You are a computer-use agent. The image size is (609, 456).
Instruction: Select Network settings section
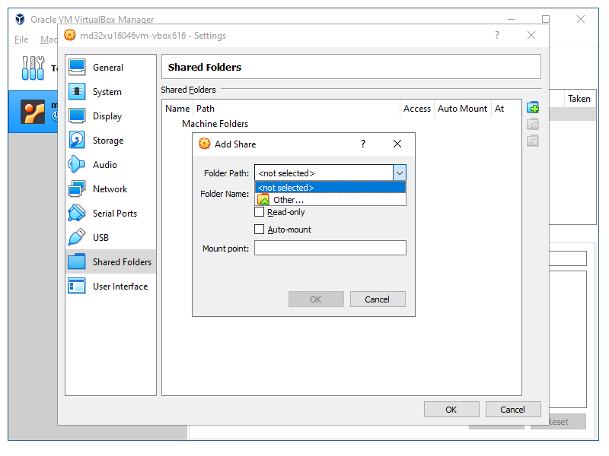point(110,189)
